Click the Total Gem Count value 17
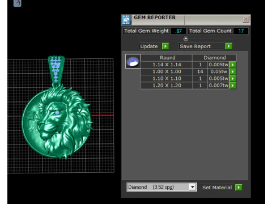The height and width of the screenshot is (204, 272). coord(241,31)
